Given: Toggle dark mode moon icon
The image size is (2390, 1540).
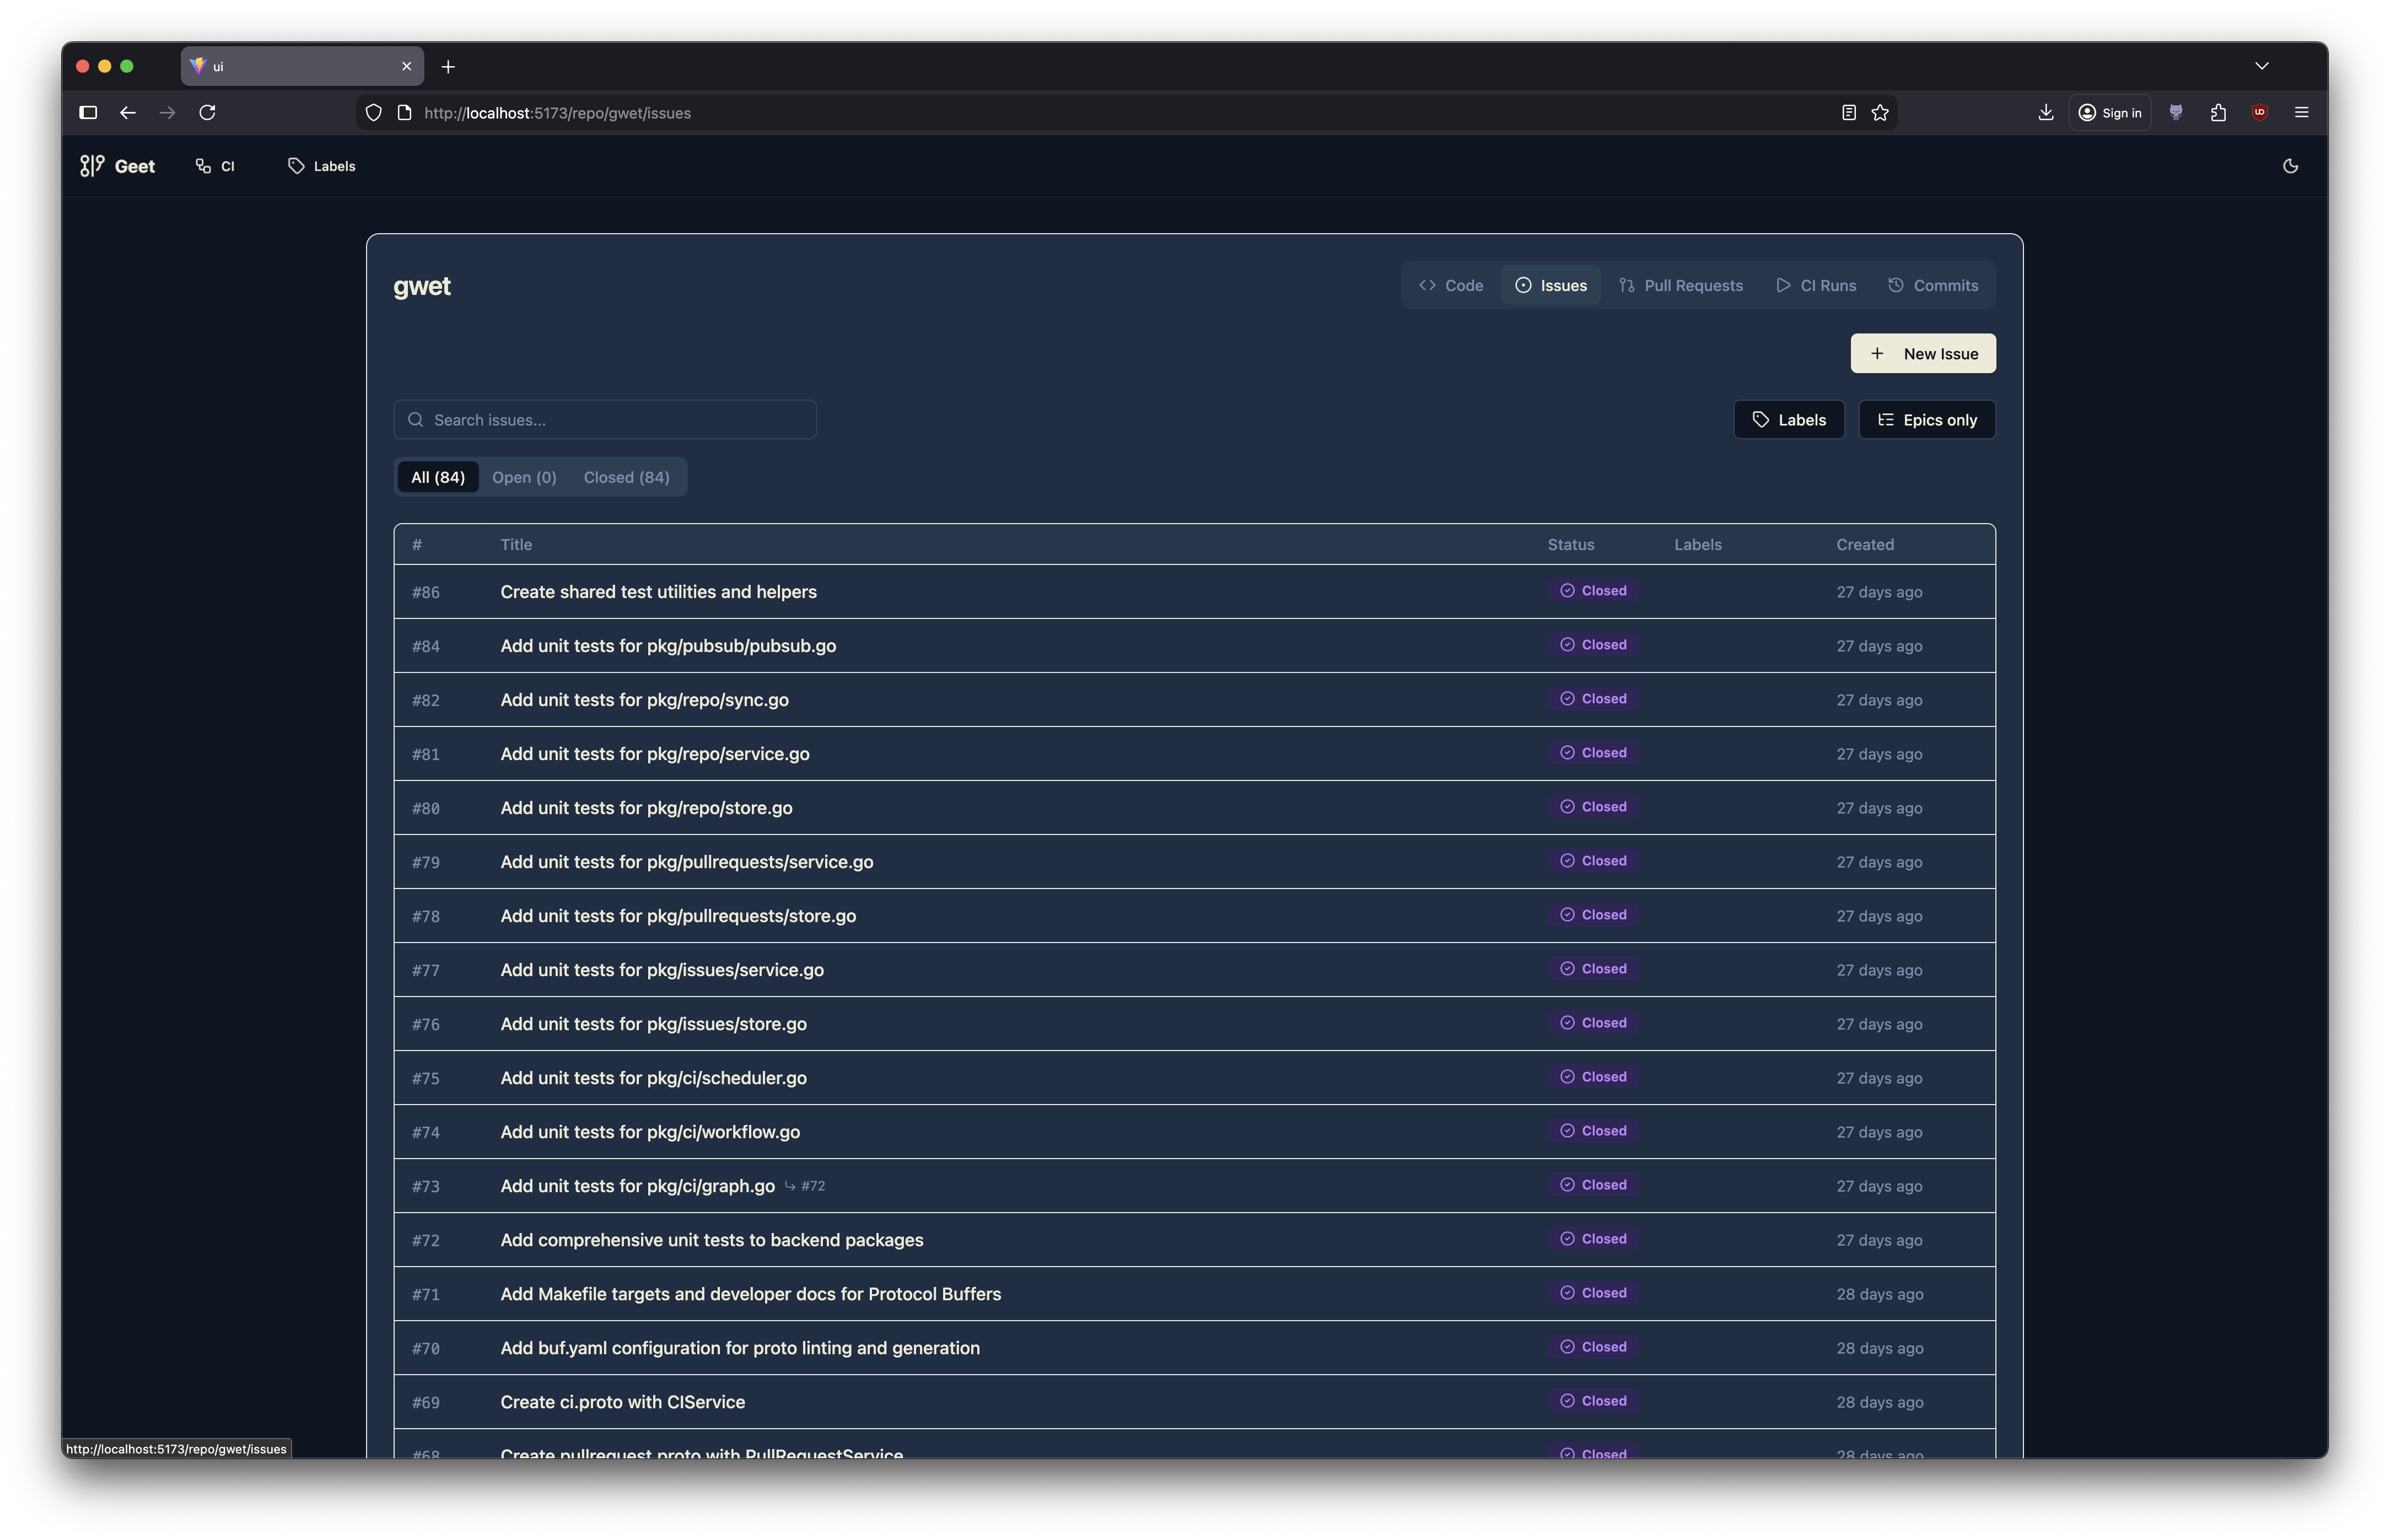Looking at the screenshot, I should [2290, 166].
